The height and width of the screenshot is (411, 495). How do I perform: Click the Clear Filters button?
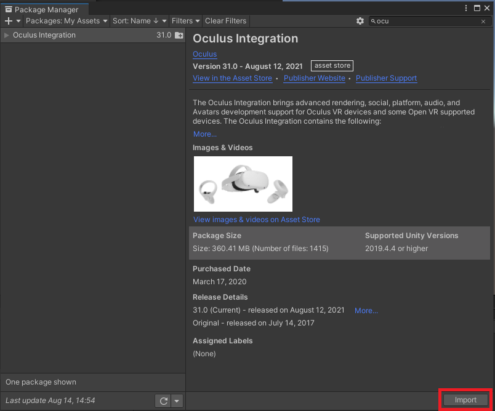tap(225, 21)
